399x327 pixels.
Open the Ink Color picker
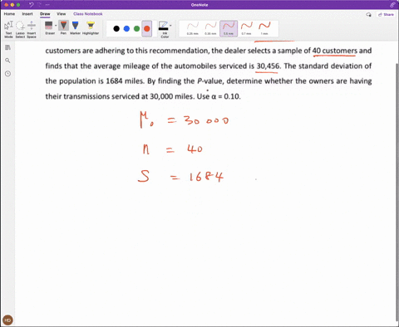point(164,29)
